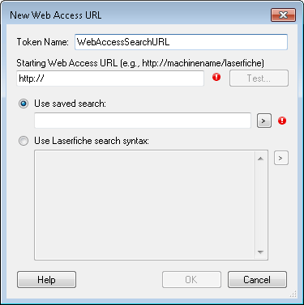Click the saved search text box
The image size is (304, 305).
coord(143,121)
